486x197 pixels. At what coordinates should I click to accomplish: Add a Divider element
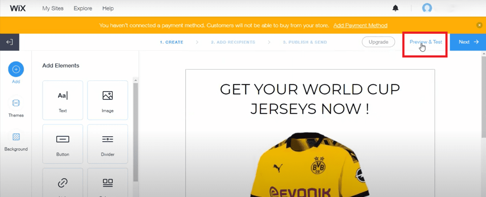tap(108, 144)
